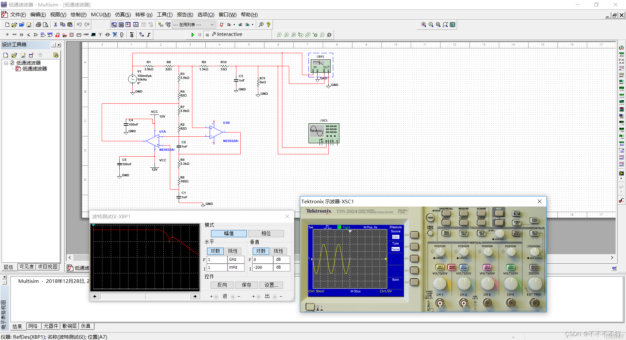626x340 pixels.
Task: Click the oscilloscope SEC/DIV knob
Action: tap(534, 284)
